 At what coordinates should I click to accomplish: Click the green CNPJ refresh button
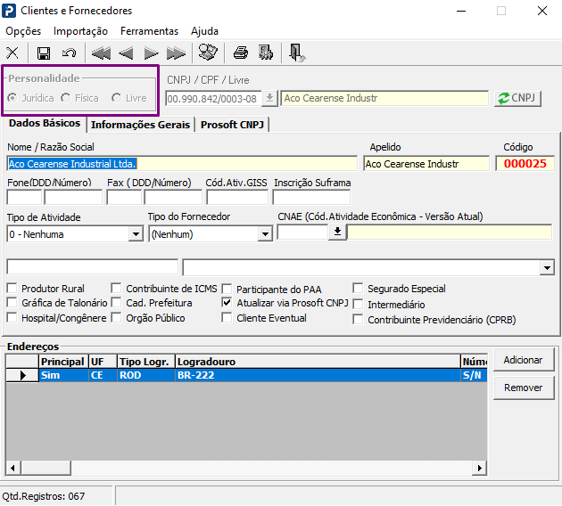coord(517,98)
